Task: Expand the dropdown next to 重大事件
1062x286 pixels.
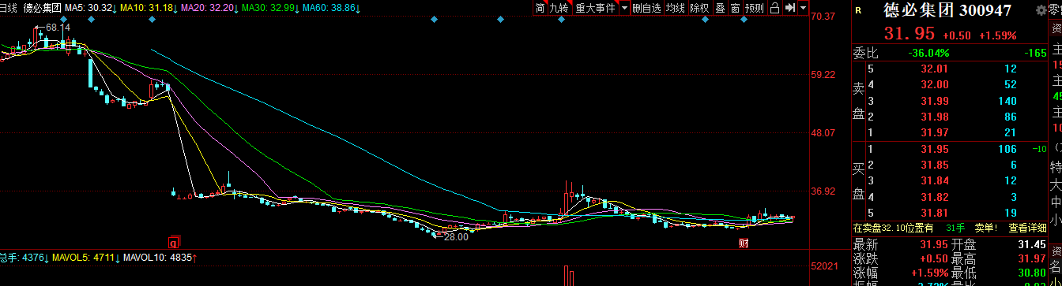Action: click(624, 8)
